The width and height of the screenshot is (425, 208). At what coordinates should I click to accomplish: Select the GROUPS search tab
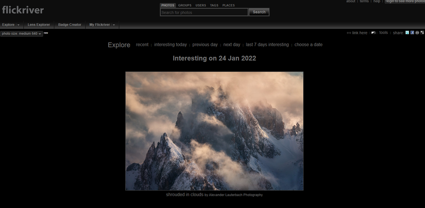(184, 6)
